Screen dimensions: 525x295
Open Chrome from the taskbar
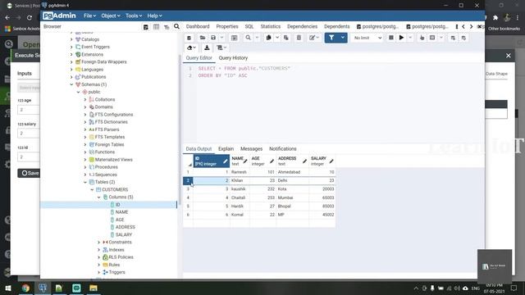pyautogui.click(x=25, y=288)
